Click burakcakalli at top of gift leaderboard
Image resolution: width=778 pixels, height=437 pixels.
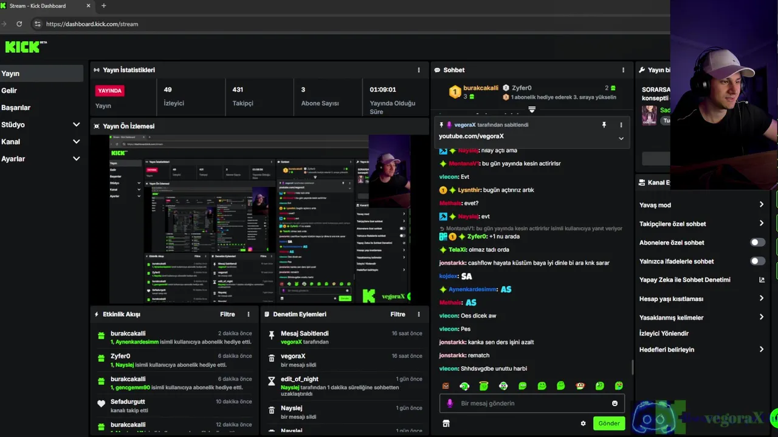pos(480,88)
